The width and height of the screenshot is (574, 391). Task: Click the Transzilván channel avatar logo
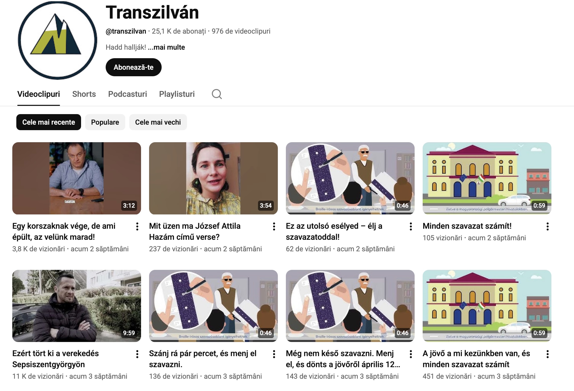[x=57, y=40]
